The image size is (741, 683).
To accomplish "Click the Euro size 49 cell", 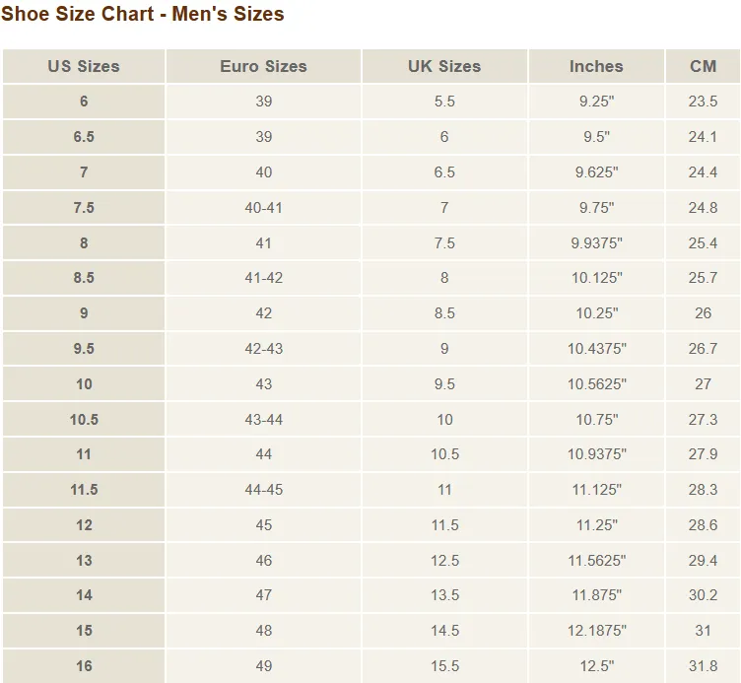I will pyautogui.click(x=264, y=665).
